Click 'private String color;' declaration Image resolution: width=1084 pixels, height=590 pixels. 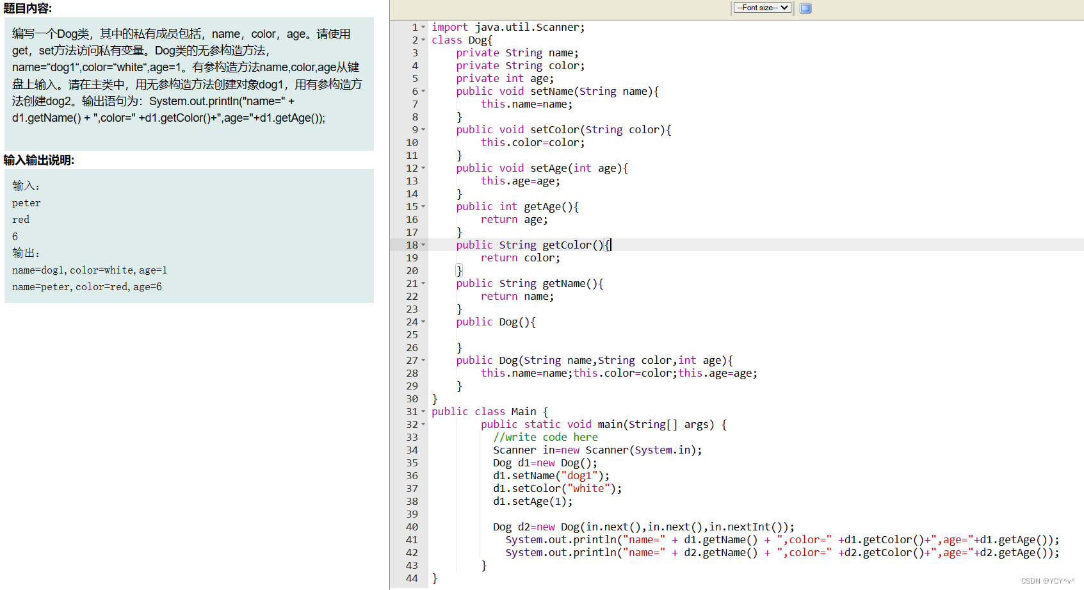520,65
